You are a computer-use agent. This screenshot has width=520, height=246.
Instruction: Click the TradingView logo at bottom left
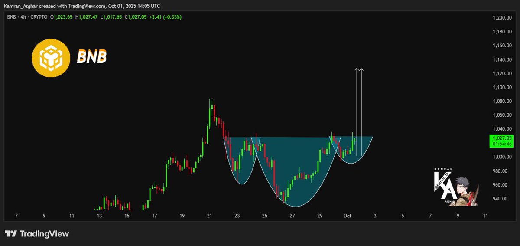[37, 234]
